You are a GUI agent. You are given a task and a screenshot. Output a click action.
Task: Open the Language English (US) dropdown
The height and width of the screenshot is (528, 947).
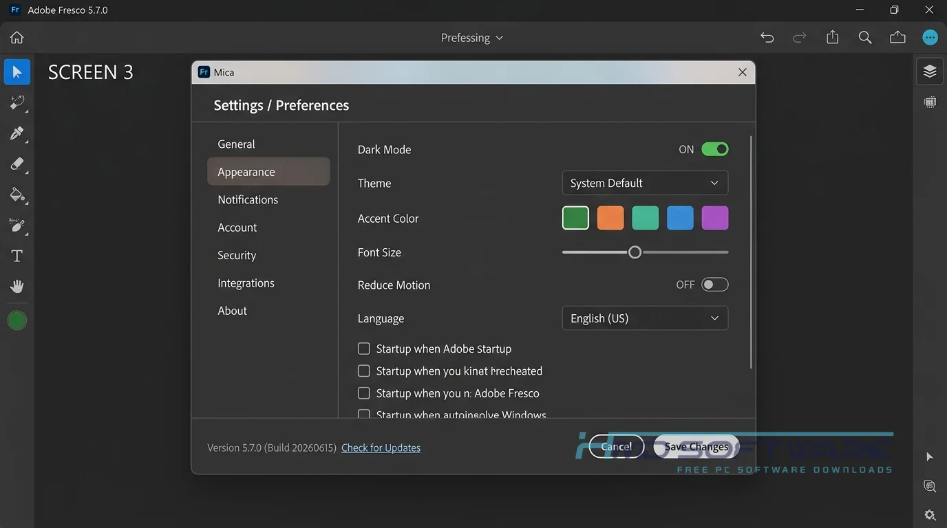(x=645, y=318)
